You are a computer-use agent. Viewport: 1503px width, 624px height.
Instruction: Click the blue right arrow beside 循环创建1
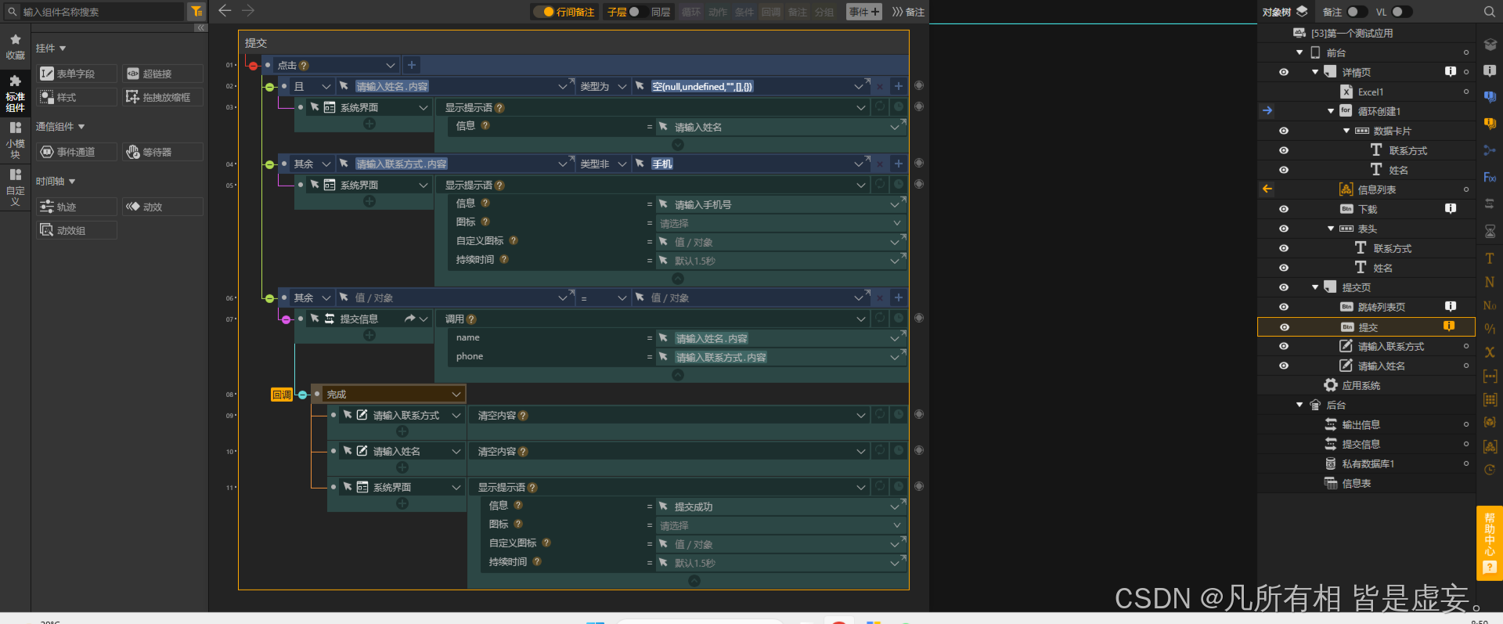pyautogui.click(x=1267, y=111)
